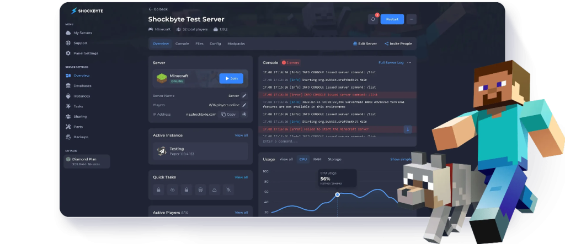Switch to the Files tab
This screenshot has height=244, width=565.
pyautogui.click(x=199, y=44)
